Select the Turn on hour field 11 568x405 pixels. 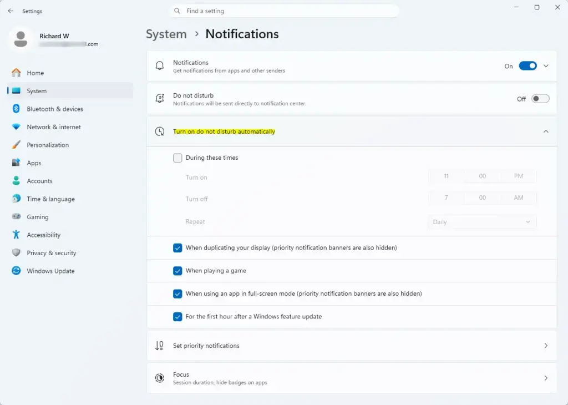tap(447, 176)
